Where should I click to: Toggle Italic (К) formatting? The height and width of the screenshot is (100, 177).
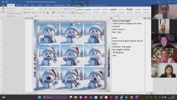[27, 12]
